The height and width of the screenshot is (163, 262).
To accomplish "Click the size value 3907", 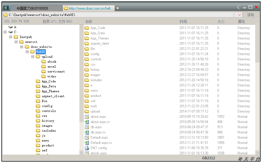I will tap(221, 137).
